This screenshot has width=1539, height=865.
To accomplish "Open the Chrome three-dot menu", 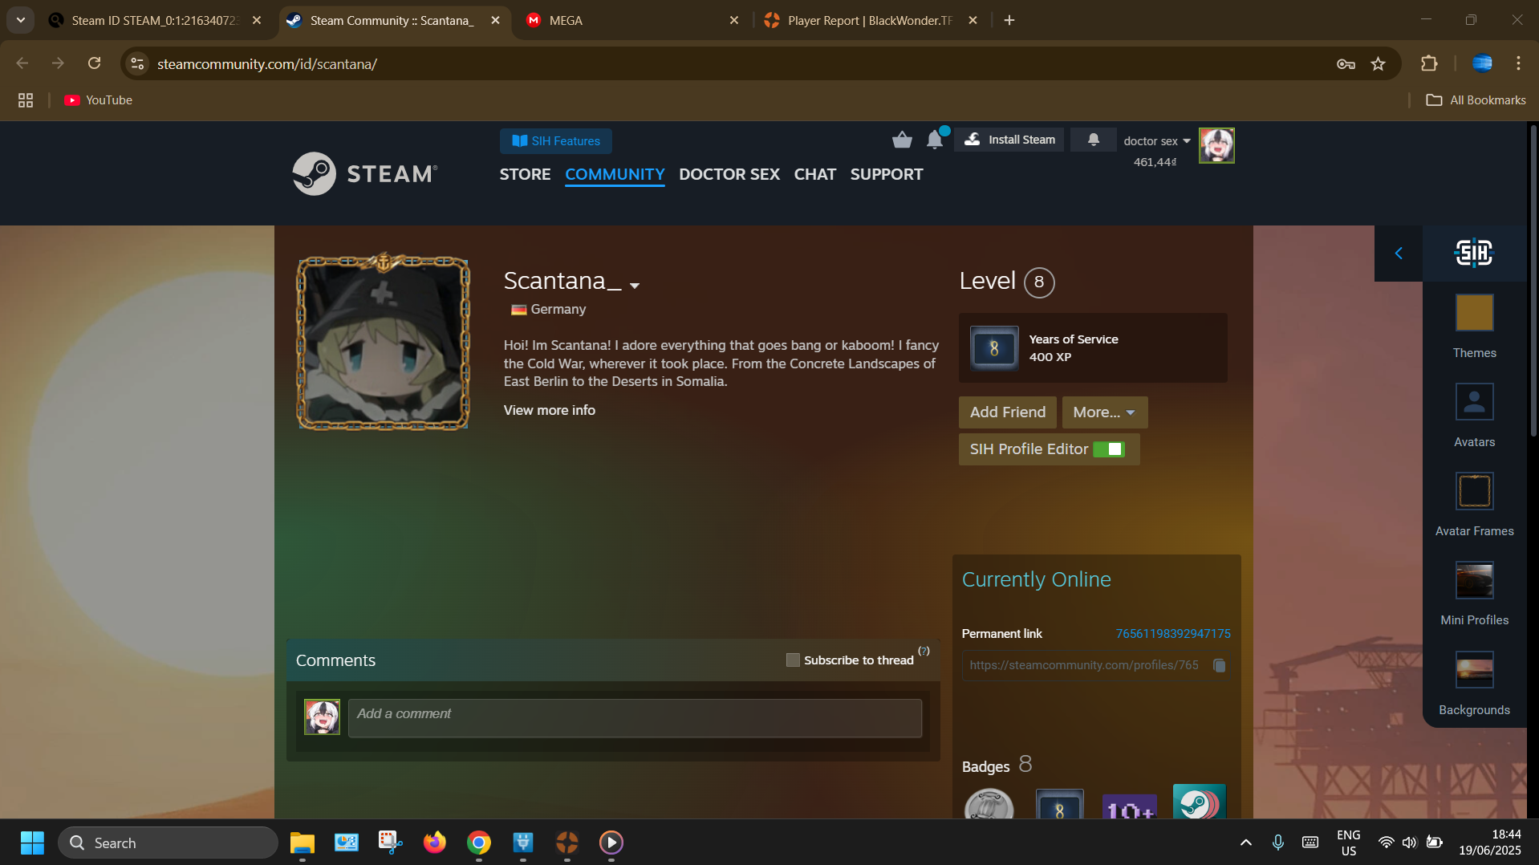I will pyautogui.click(x=1518, y=63).
